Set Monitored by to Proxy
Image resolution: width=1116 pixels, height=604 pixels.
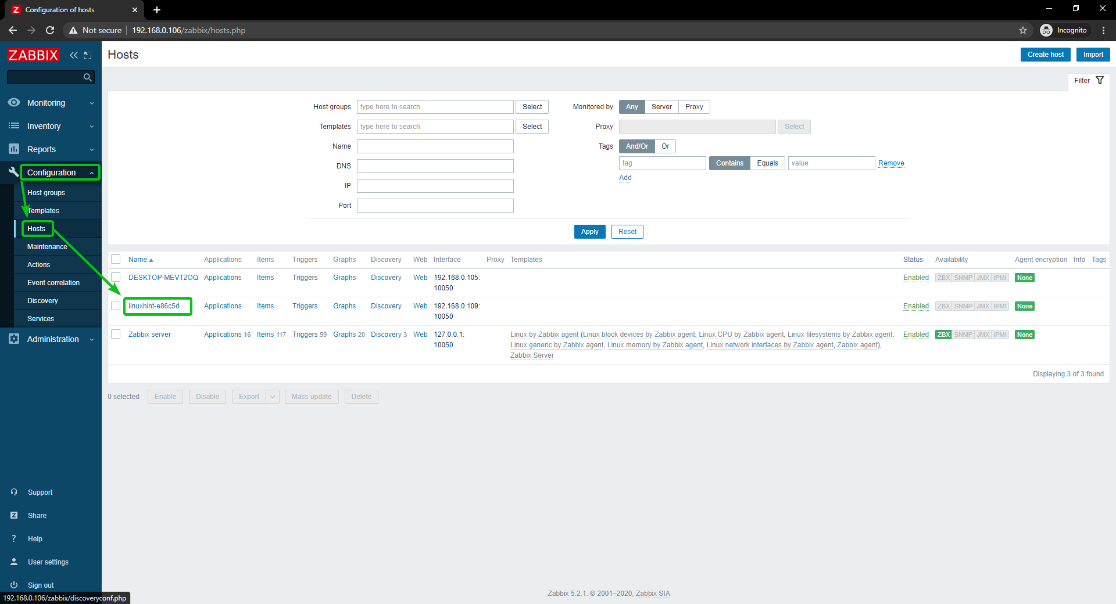pos(694,107)
